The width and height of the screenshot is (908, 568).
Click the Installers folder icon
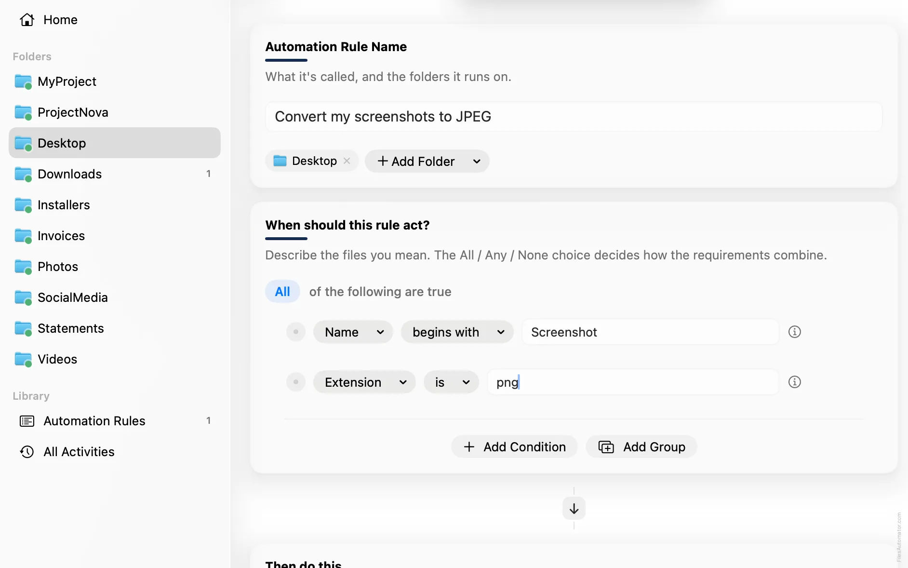tap(23, 205)
